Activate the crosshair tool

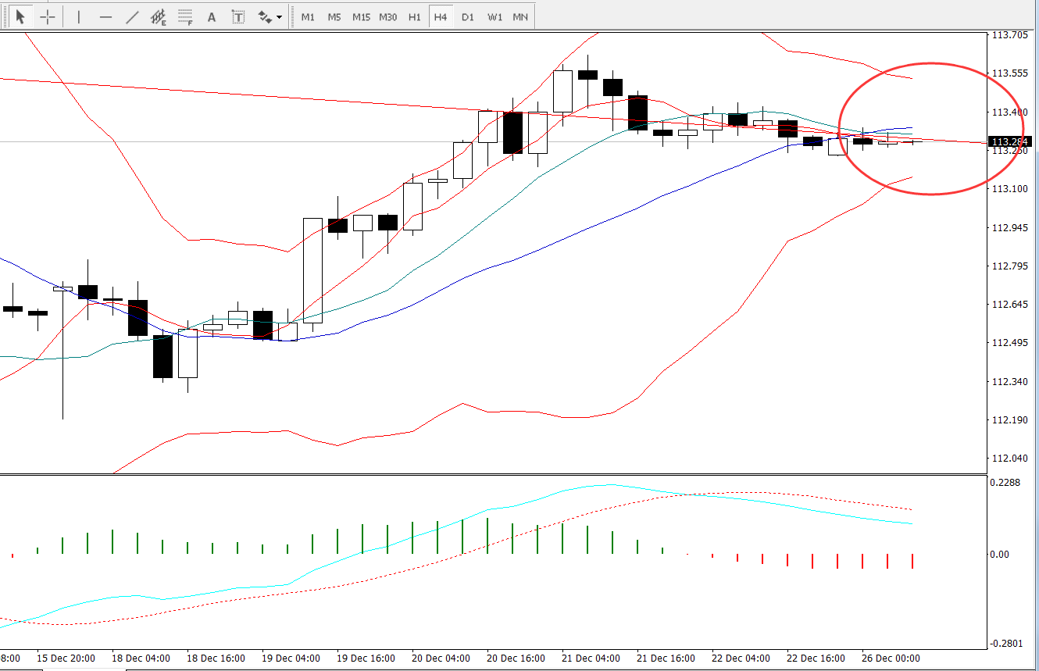[x=48, y=16]
